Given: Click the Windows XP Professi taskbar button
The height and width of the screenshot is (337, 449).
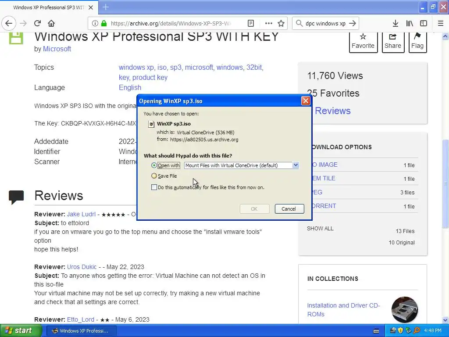Looking at the screenshot, I should (x=82, y=331).
